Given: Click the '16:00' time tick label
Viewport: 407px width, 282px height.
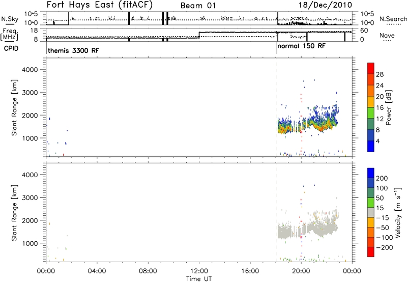Looking at the screenshot, I should click(x=250, y=271).
